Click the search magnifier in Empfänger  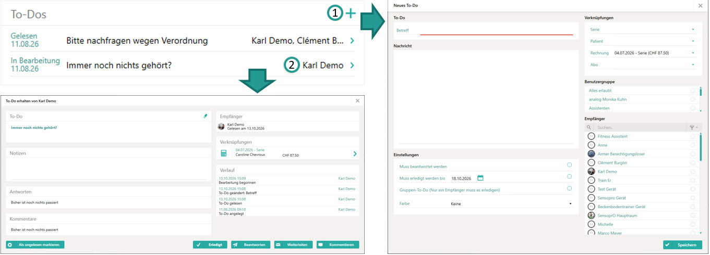(589, 127)
